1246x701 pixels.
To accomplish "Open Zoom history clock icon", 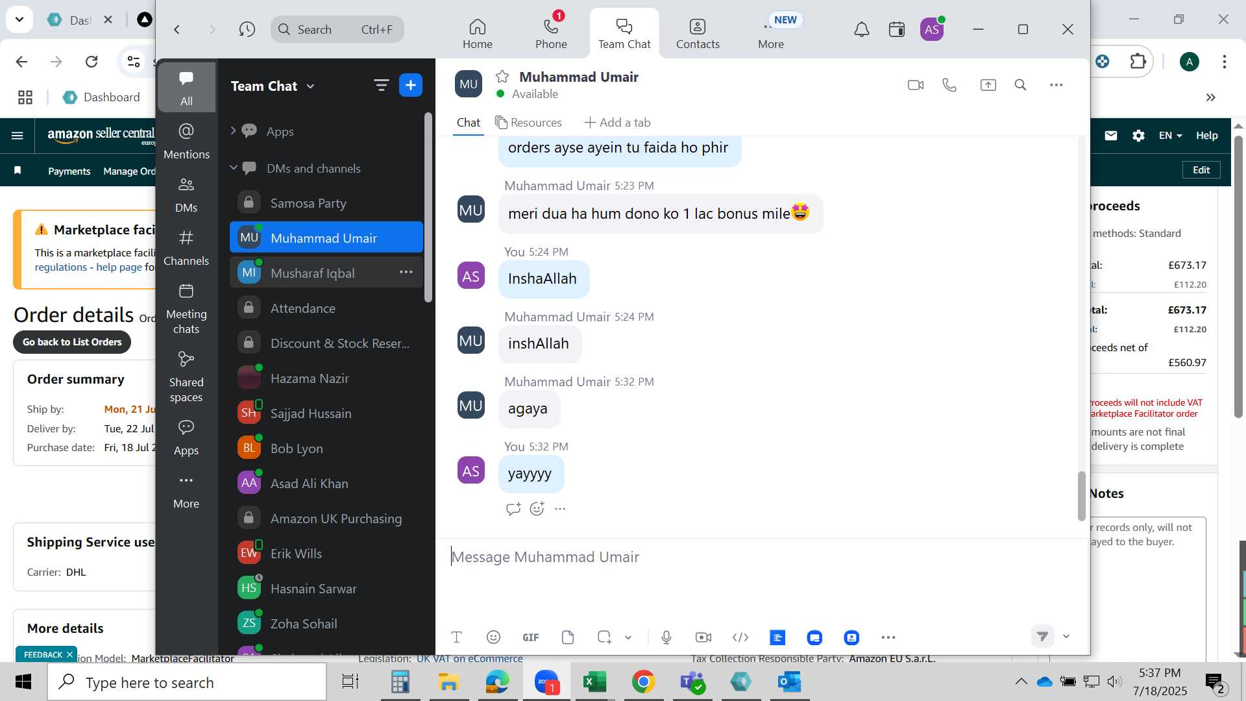I will (x=247, y=29).
